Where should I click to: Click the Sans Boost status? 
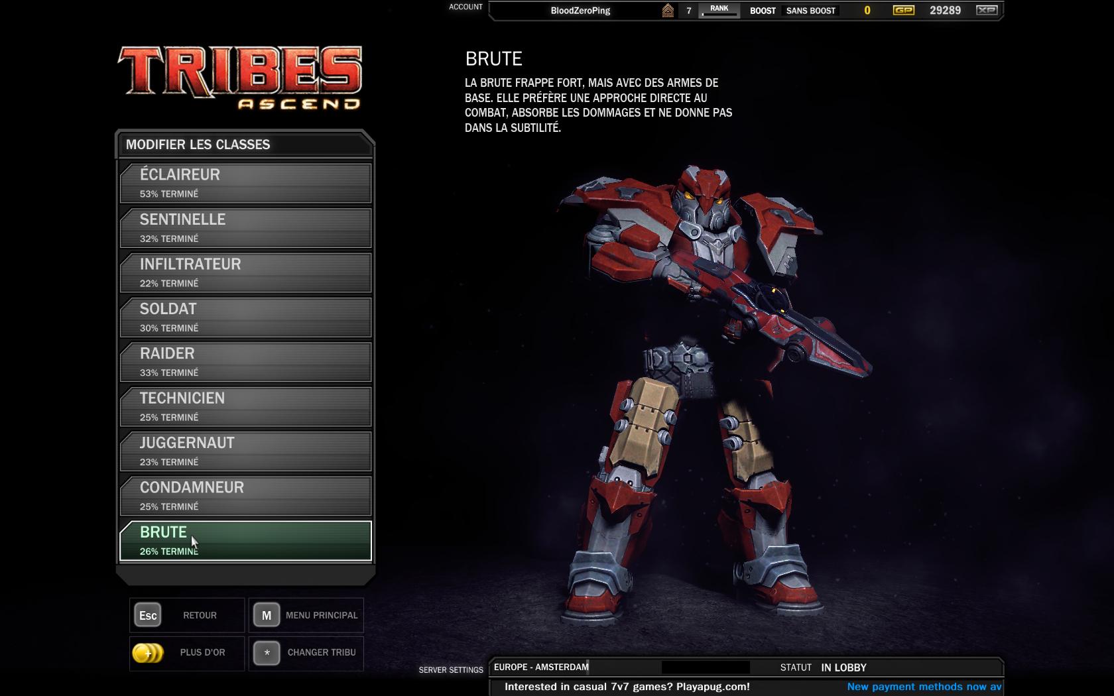(810, 11)
